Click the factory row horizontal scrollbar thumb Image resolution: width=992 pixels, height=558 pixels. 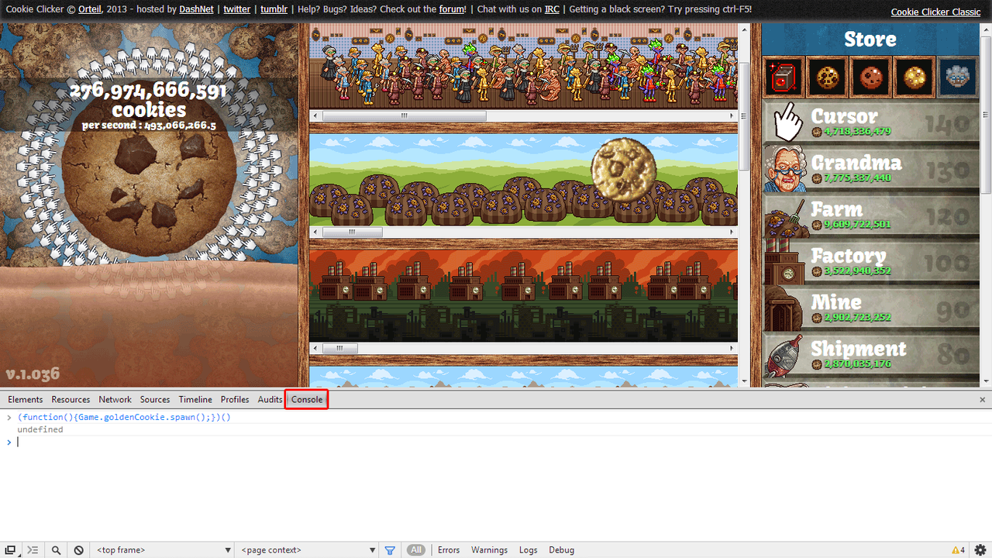tap(340, 349)
